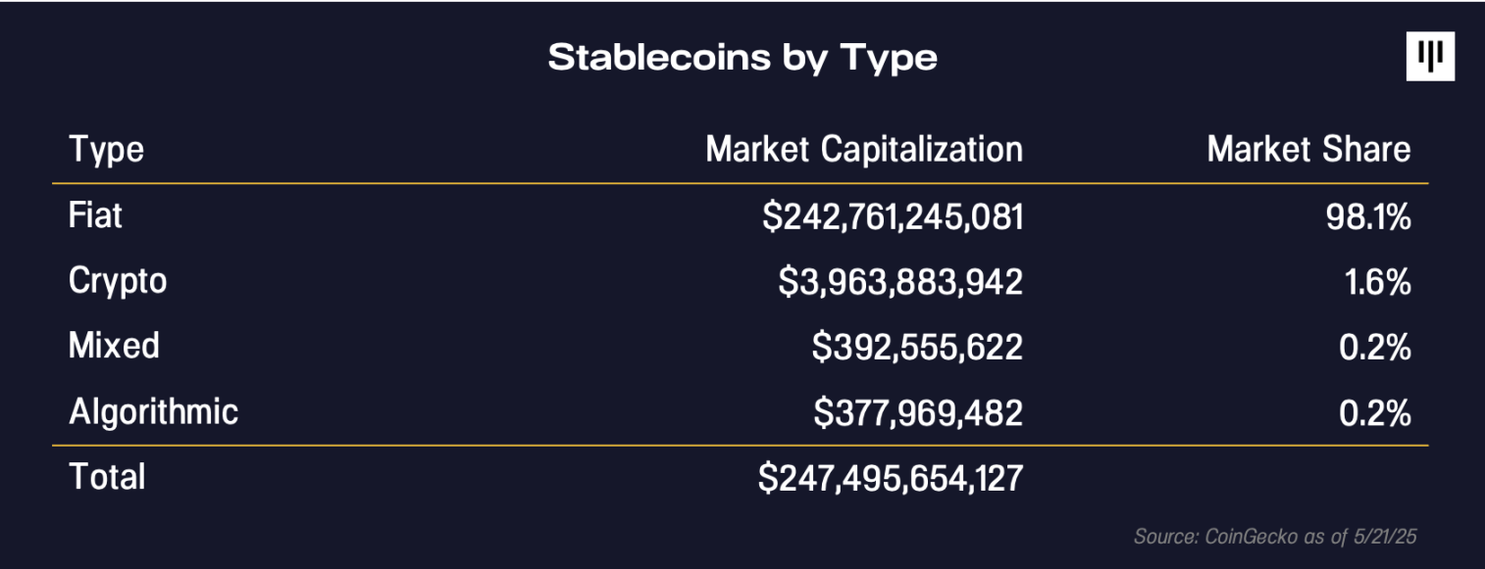Select the Market Share column header
Image resolution: width=1485 pixels, height=569 pixels.
click(1308, 149)
